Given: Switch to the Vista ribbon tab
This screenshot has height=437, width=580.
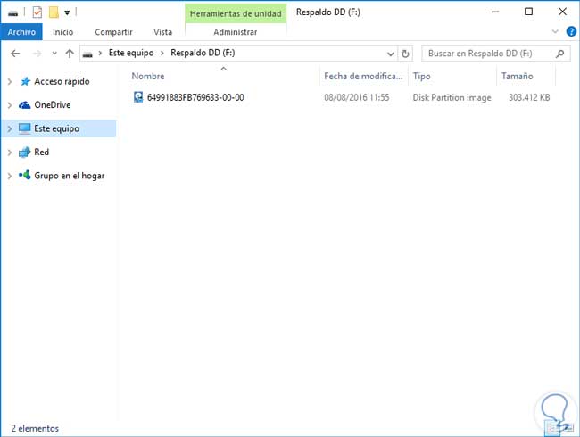Looking at the screenshot, I should pos(162,32).
